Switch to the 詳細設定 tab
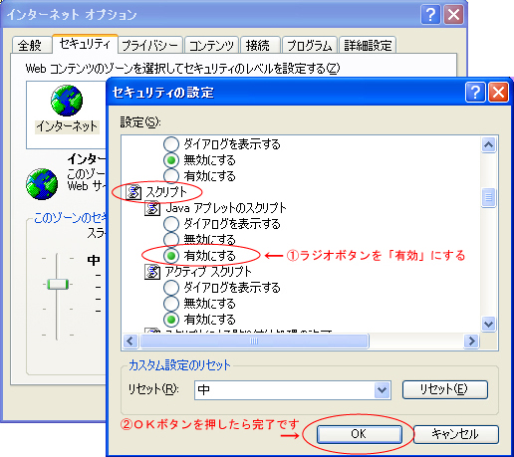Viewport: 514px width, 457px height. pos(368,45)
